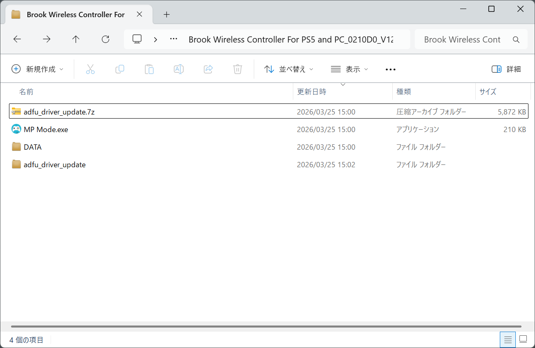The width and height of the screenshot is (535, 348).
Task: Click the Rename toolbar icon
Action: point(179,69)
